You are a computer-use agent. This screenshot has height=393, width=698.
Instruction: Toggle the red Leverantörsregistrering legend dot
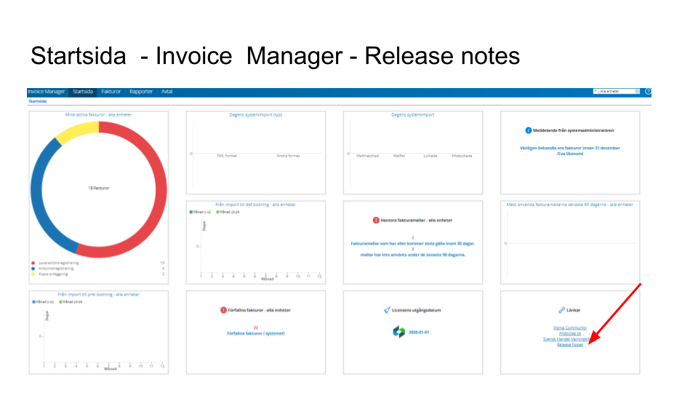click(33, 263)
